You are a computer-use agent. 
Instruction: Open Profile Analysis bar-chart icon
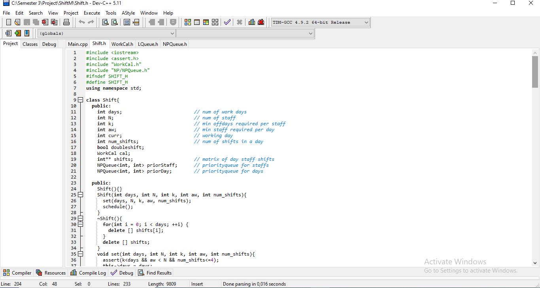[x=252, y=22]
